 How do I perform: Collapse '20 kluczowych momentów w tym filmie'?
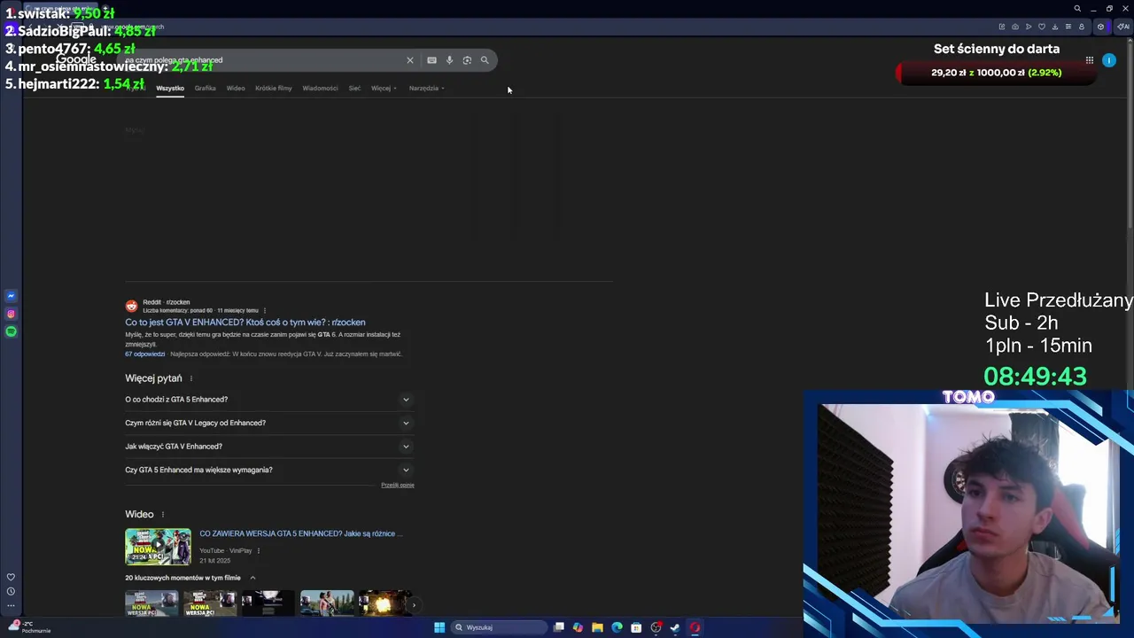tap(252, 578)
